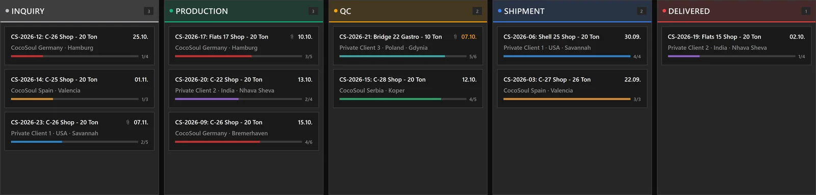The width and height of the screenshot is (816, 195).
Task: Click the orange 07.10. due date
Action: pyautogui.click(x=469, y=37)
